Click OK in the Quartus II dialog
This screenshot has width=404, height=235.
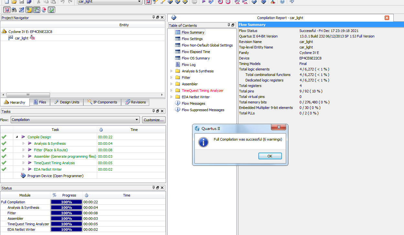click(270, 156)
